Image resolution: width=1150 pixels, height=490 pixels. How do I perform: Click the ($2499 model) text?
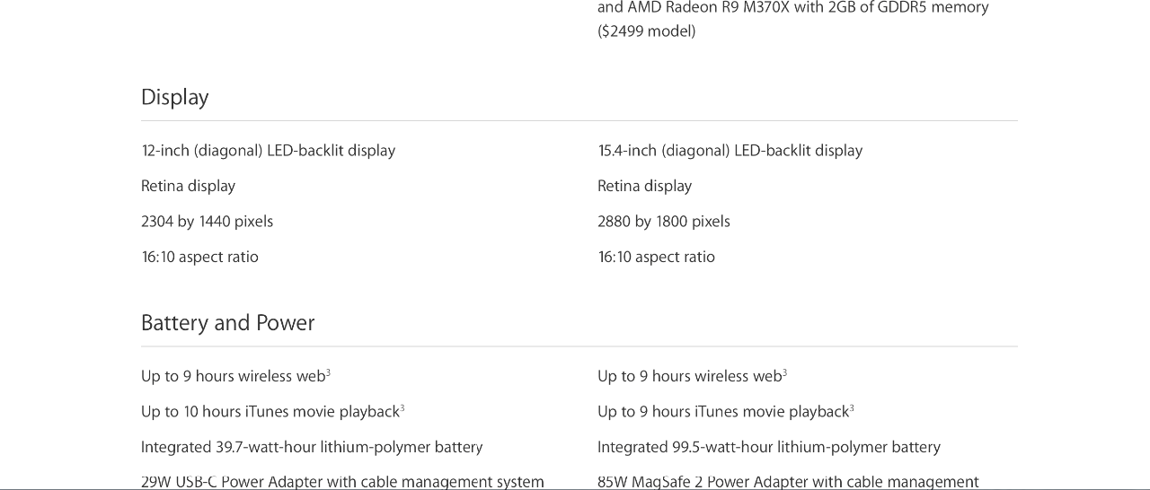tap(647, 31)
